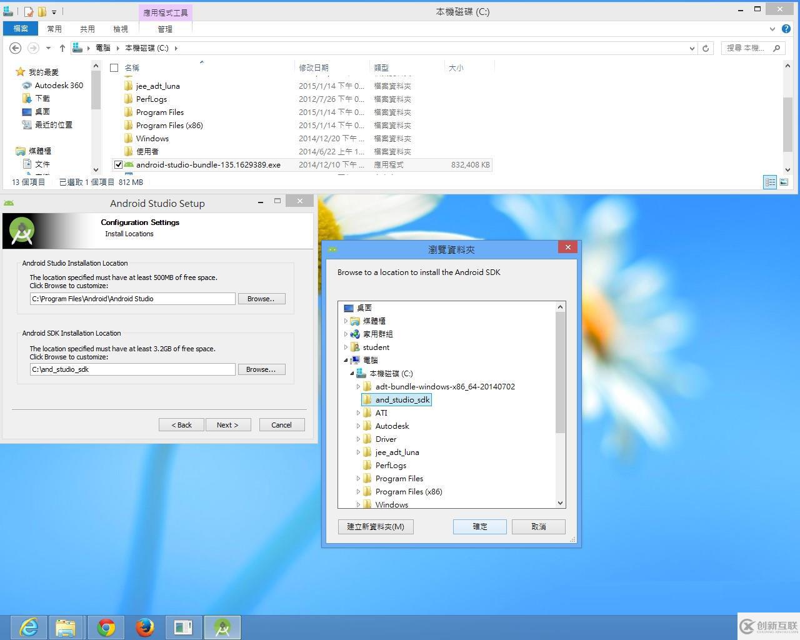Screen dimensions: 800x640
Task: Go Back in Android Studio Setup
Action: [x=181, y=424]
